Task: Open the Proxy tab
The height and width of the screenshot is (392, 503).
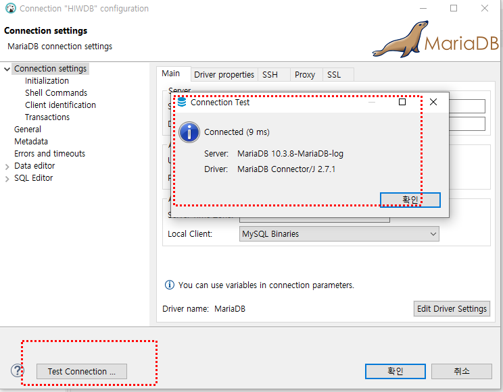Action: point(305,75)
